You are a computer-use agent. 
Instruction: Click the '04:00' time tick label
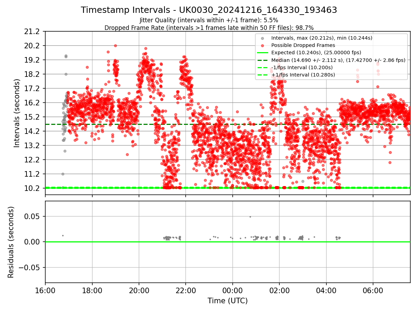click(x=326, y=290)
